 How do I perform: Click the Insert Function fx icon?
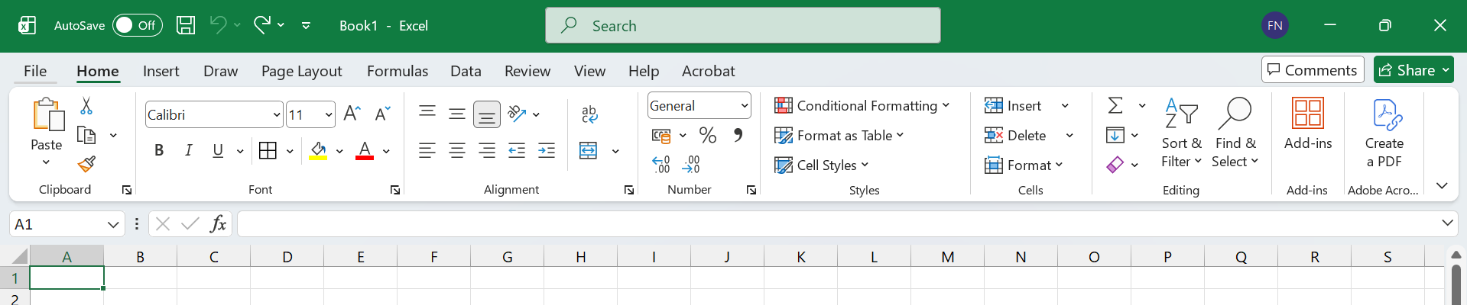point(218,223)
